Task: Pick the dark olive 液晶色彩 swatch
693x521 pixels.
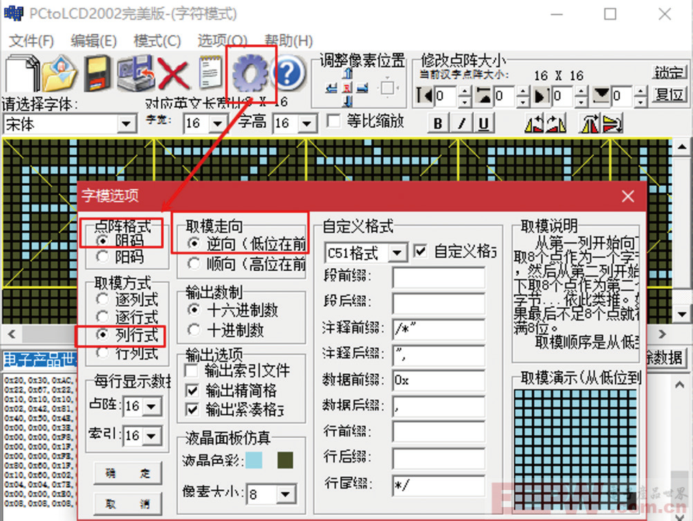Action: 285,460
